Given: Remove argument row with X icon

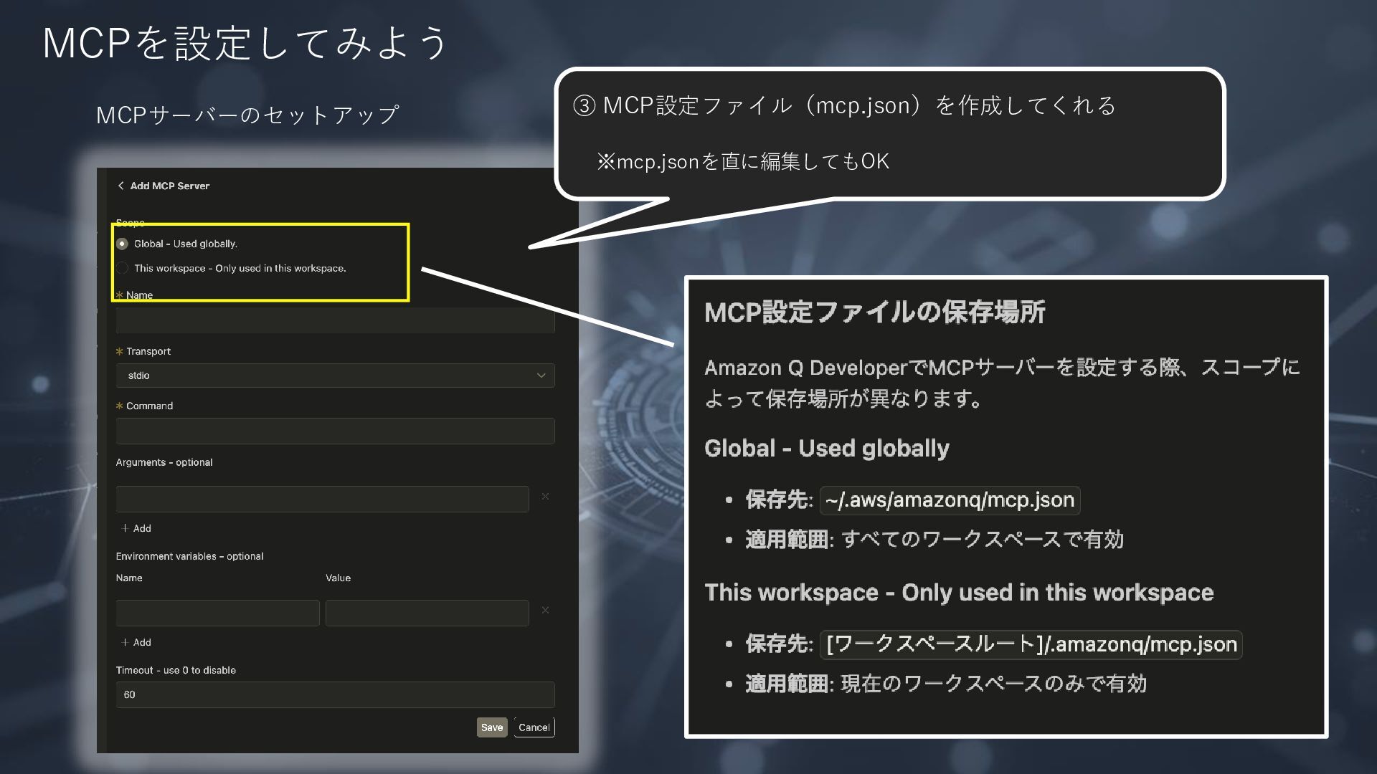Looking at the screenshot, I should [x=545, y=496].
